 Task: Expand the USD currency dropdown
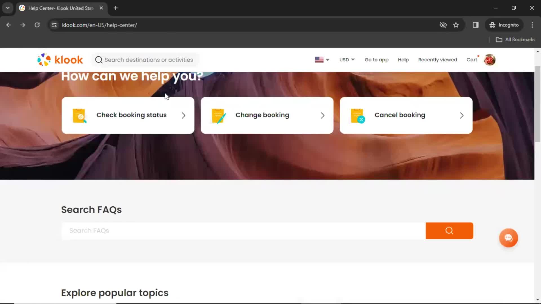(347, 60)
